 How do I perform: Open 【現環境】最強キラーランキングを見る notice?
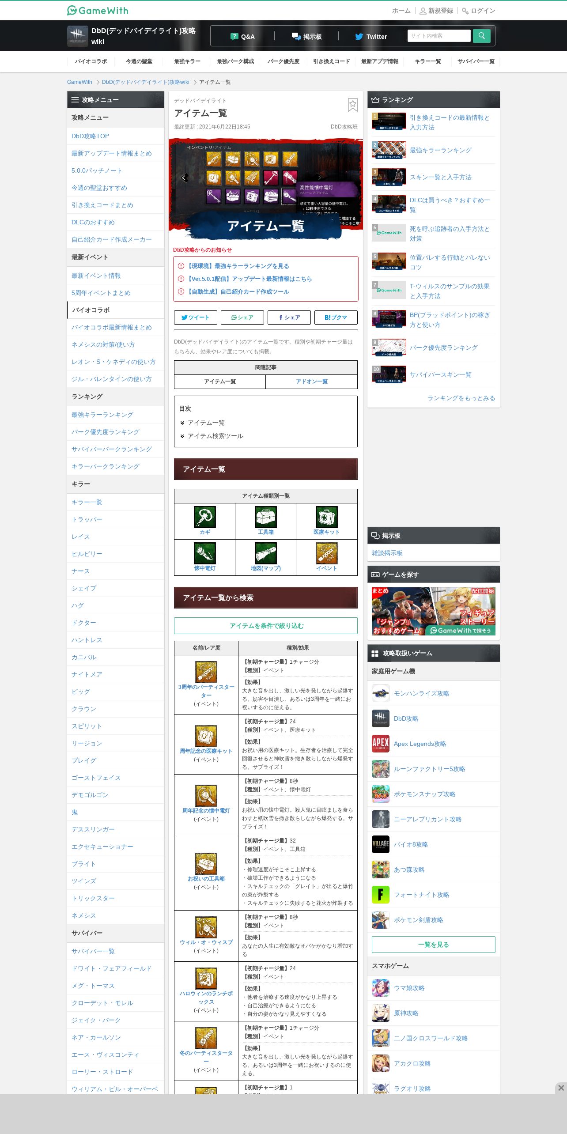coord(238,266)
